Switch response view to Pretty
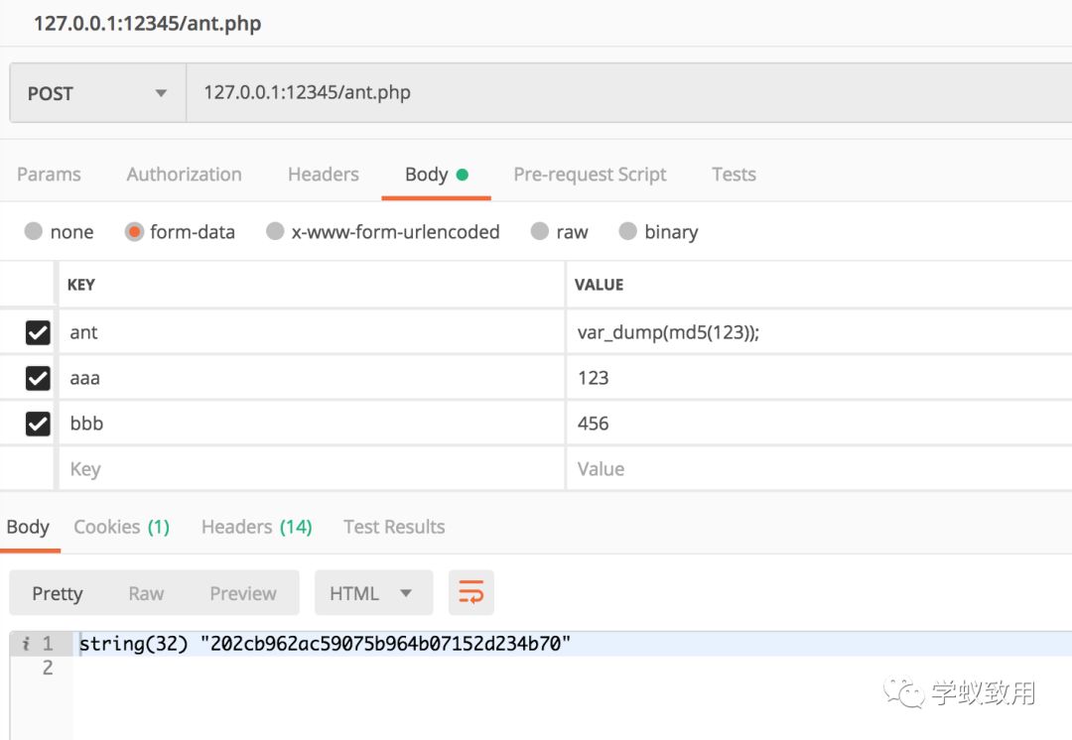 tap(58, 593)
